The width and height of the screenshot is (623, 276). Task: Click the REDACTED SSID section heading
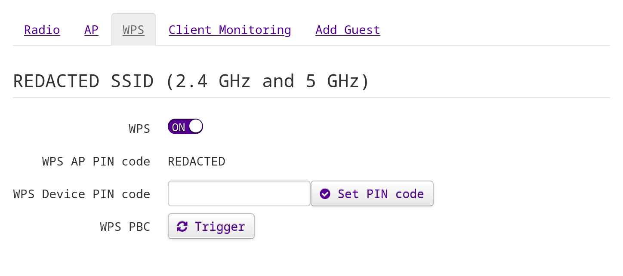point(191,81)
